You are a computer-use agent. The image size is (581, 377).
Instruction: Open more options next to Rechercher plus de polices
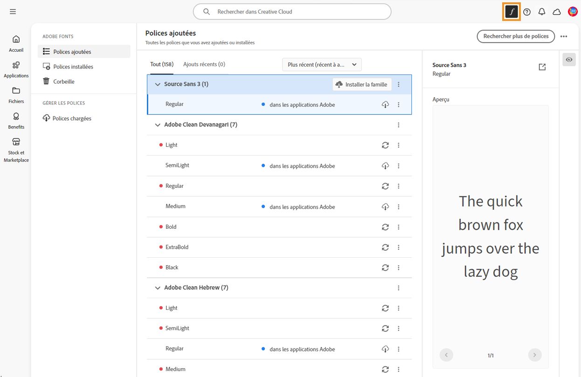click(x=564, y=36)
